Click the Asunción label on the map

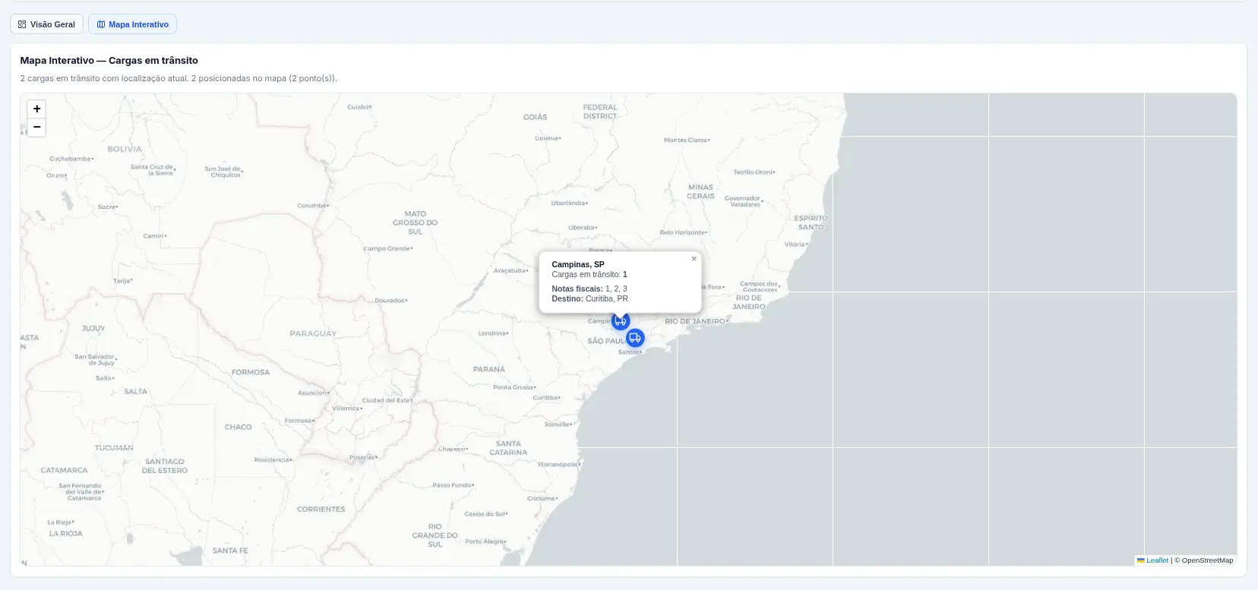point(313,393)
